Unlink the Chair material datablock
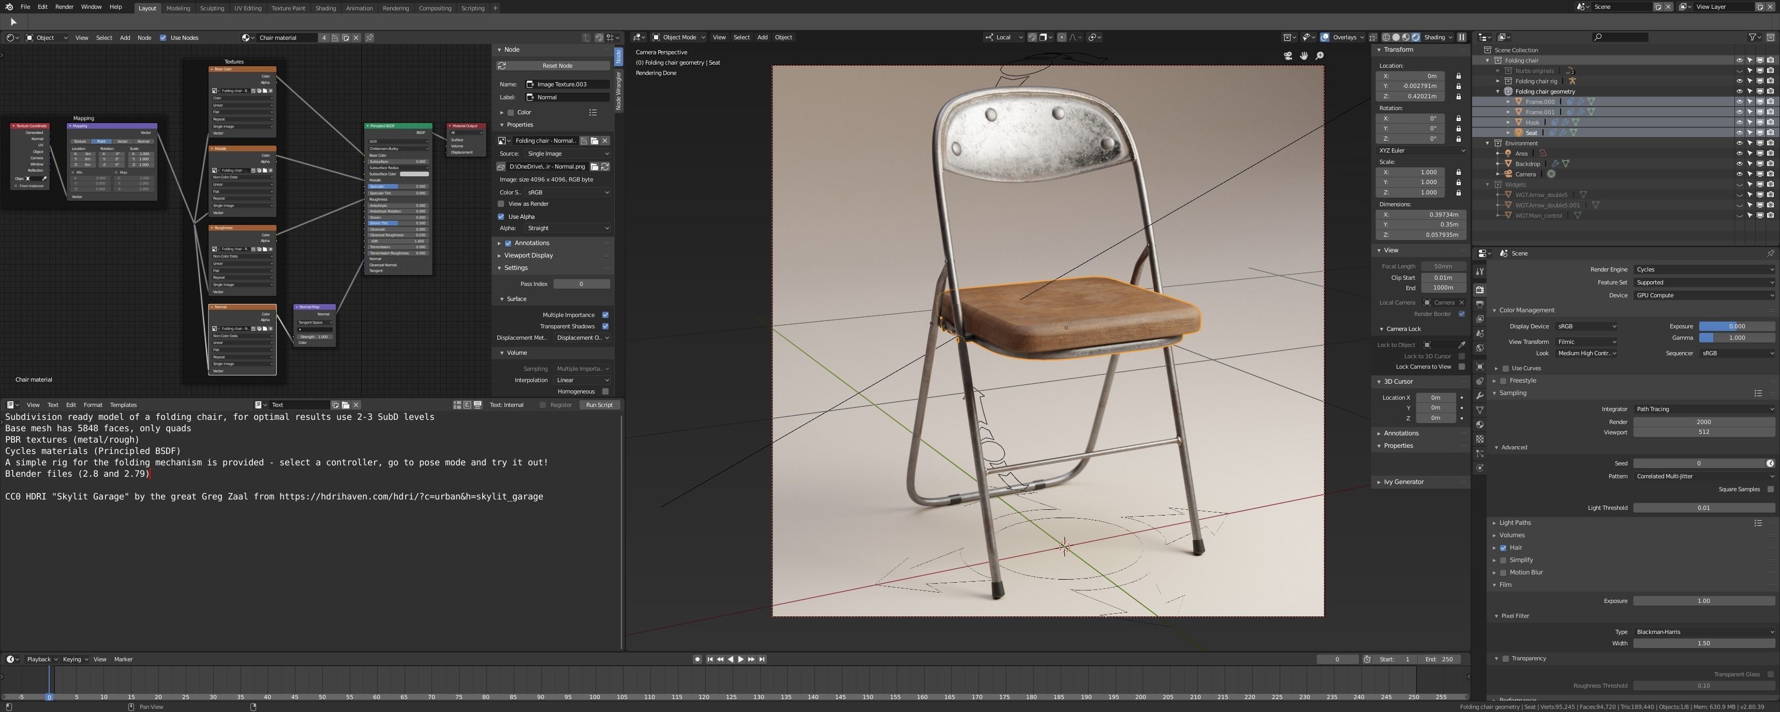The image size is (1780, 712). point(356,38)
